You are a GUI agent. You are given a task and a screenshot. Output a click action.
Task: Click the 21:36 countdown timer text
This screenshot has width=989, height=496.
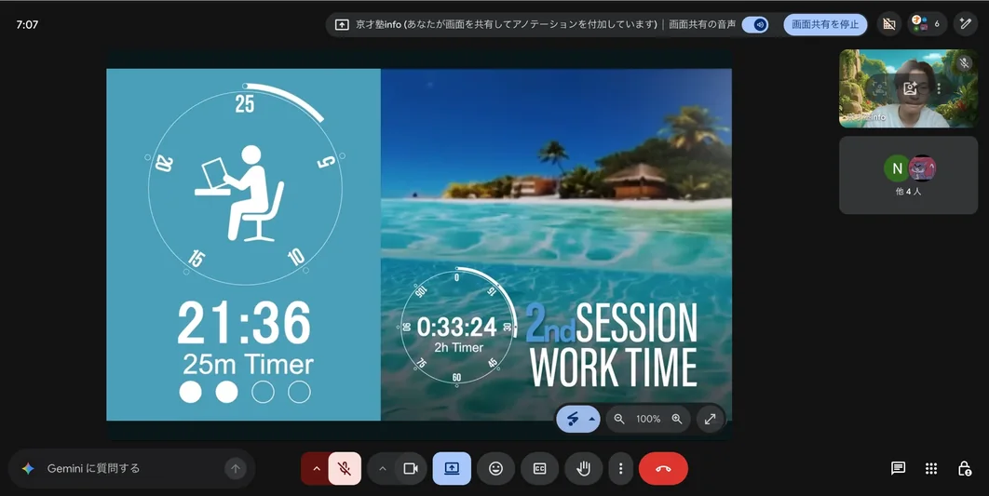point(244,323)
